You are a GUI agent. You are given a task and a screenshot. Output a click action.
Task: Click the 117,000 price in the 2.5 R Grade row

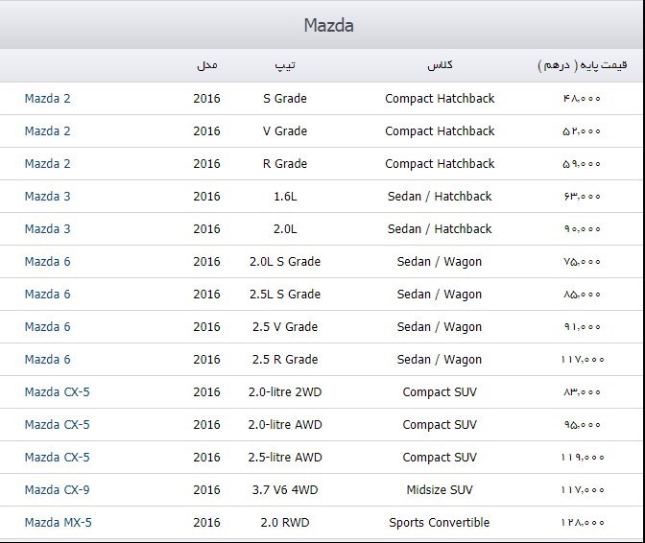583,359
